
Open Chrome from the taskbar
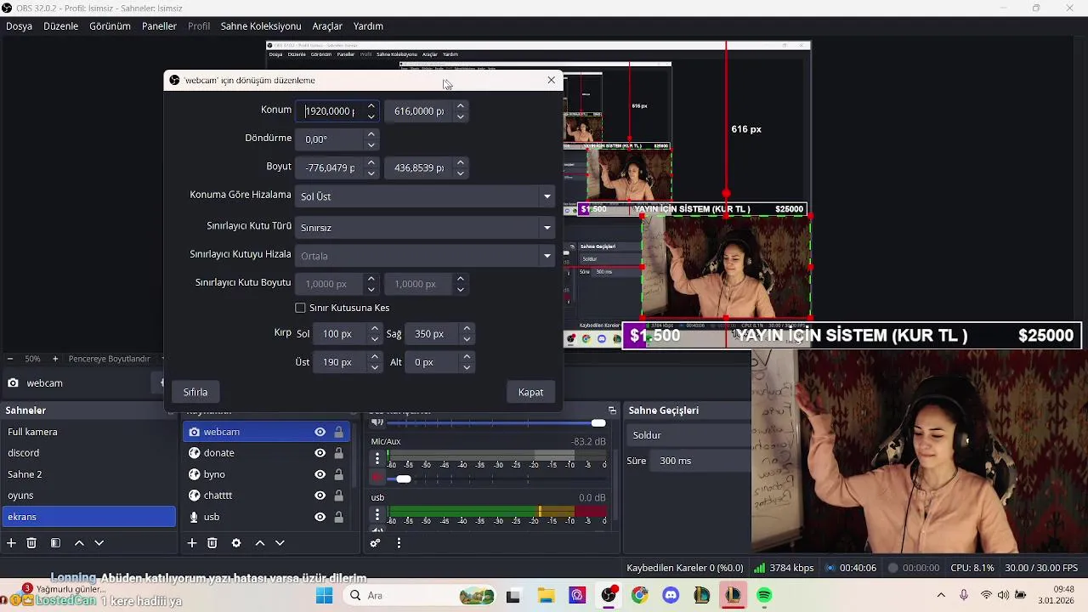click(x=639, y=596)
